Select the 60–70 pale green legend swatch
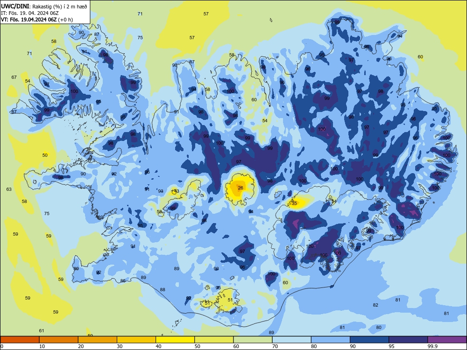 (x=253, y=340)
